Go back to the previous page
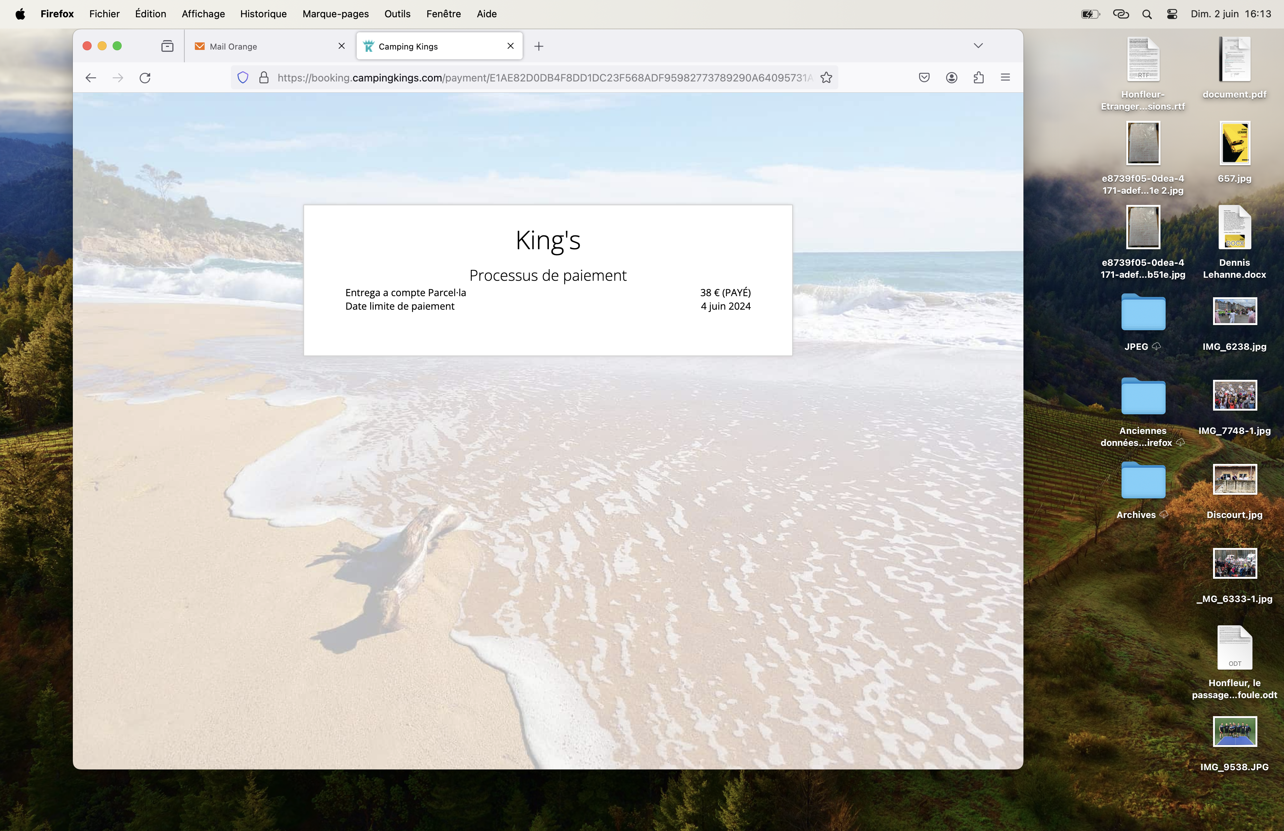Screen dimensions: 1284x831 click(x=90, y=78)
